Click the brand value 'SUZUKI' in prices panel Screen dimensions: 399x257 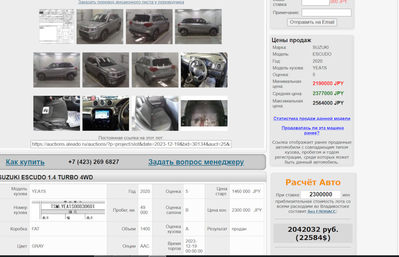coord(320,47)
